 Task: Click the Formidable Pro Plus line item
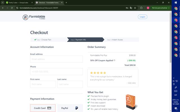98,55
